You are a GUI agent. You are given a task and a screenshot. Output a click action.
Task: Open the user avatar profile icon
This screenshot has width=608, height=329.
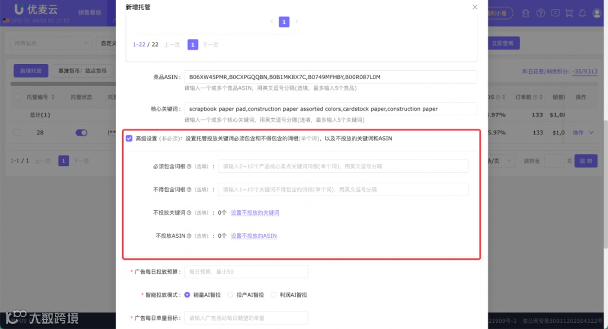click(x=596, y=13)
